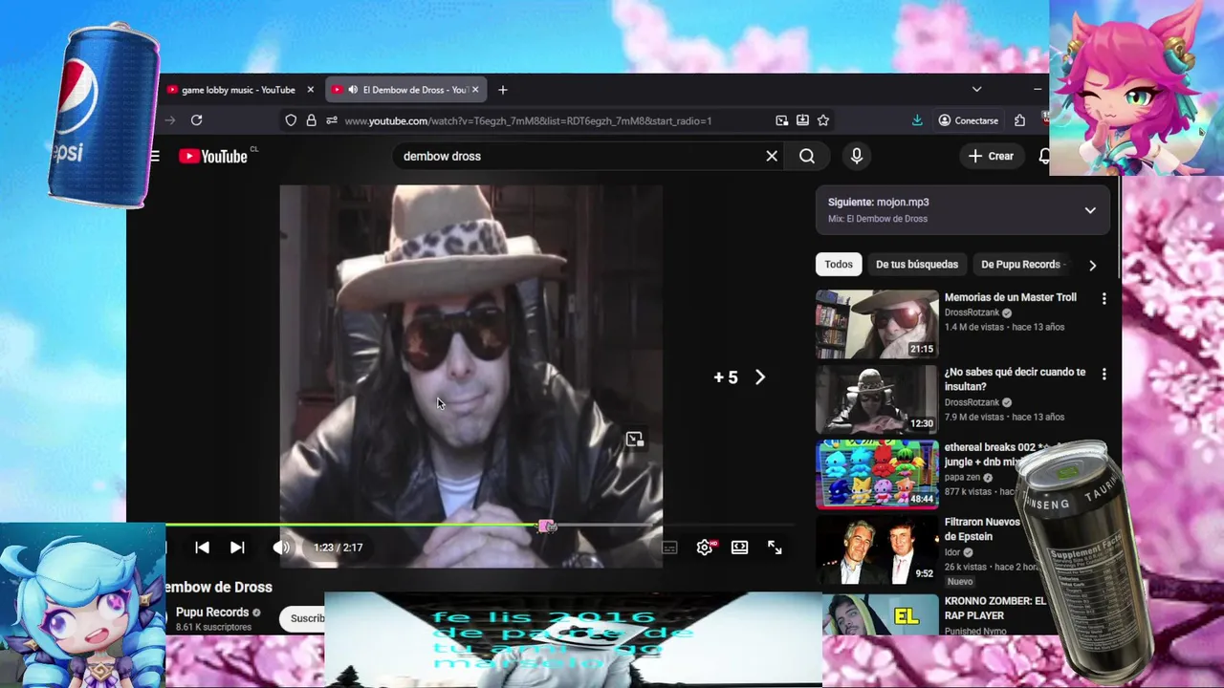The image size is (1224, 688).
Task: List all tabs dropdown chevron
Action: point(976,89)
